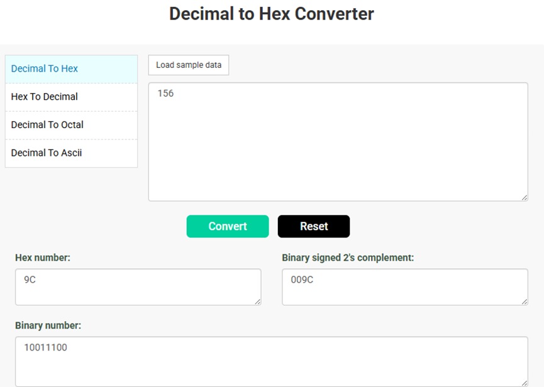The width and height of the screenshot is (544, 387).
Task: Click the Load sample data button
Action: 189,65
